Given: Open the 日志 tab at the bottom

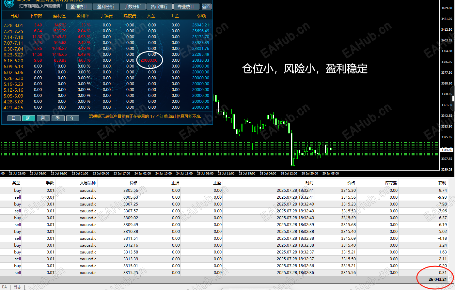Looking at the screenshot, I should coord(17,287).
